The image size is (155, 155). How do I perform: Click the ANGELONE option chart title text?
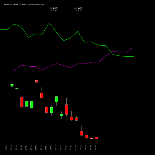click(24, 5)
